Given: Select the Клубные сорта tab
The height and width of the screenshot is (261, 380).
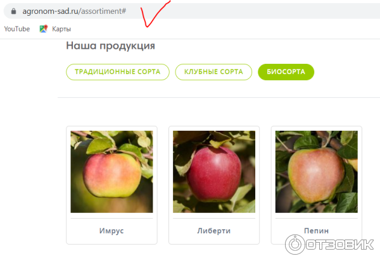Looking at the screenshot, I should (213, 72).
